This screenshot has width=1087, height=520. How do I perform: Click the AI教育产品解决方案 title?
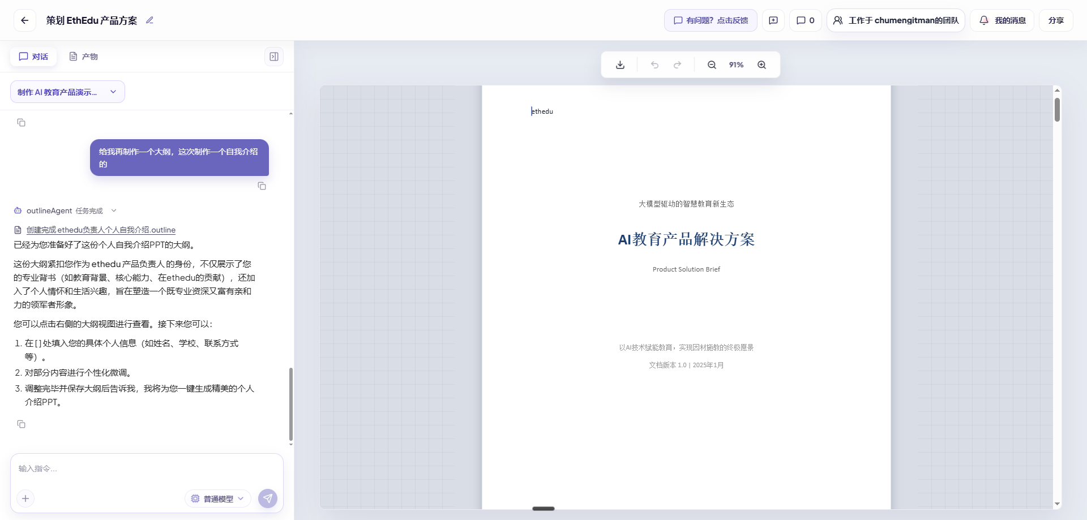(x=686, y=239)
